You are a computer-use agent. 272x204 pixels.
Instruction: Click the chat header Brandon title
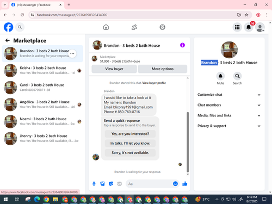pos(132,46)
